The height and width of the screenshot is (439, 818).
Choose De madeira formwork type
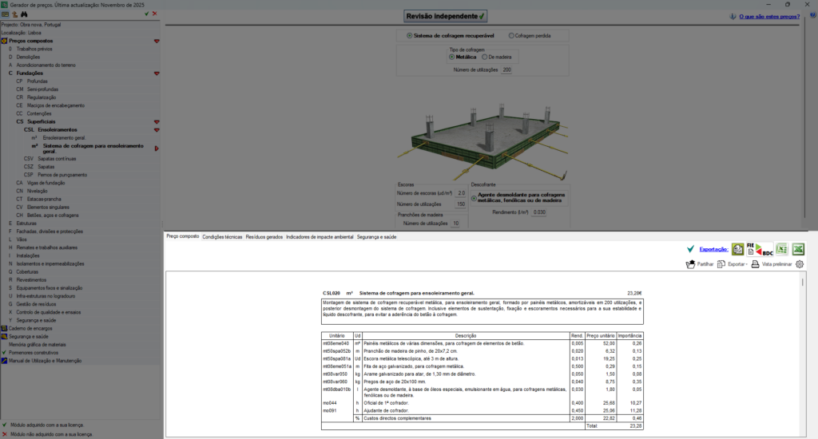[485, 57]
